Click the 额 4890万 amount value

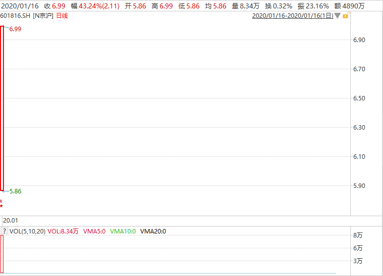pos(349,6)
